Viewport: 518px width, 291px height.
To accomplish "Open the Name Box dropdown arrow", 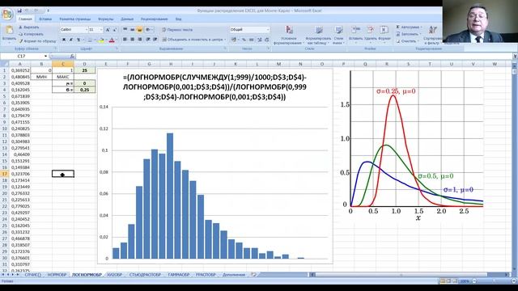I will coord(45,56).
